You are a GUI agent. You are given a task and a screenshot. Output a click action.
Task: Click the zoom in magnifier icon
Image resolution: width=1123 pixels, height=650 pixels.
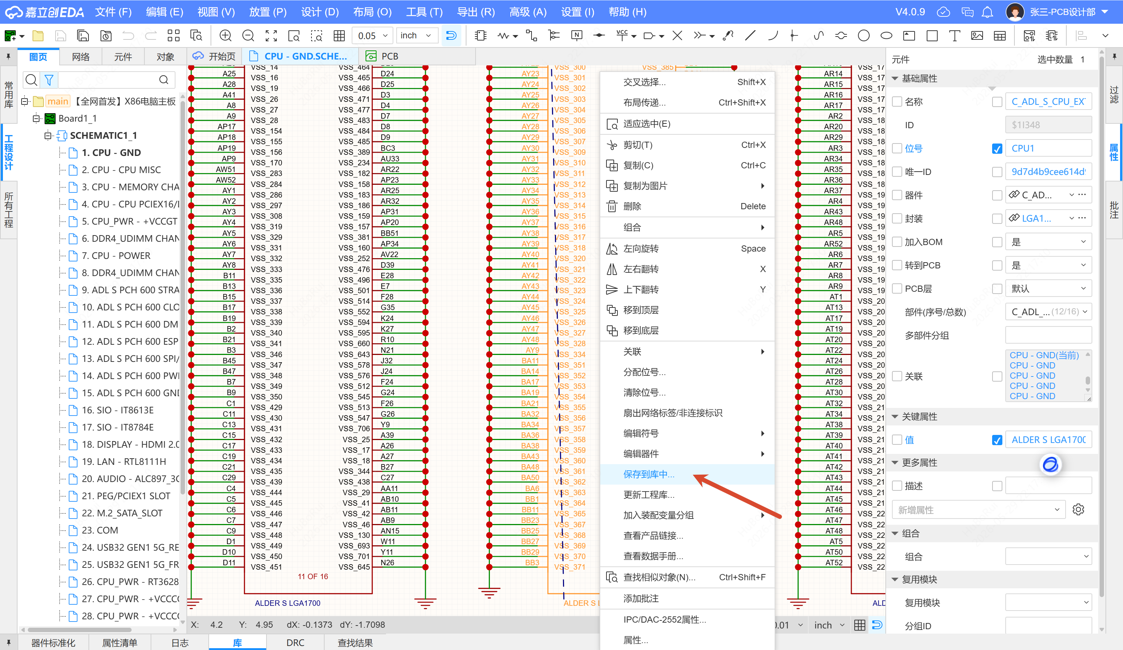tap(226, 36)
